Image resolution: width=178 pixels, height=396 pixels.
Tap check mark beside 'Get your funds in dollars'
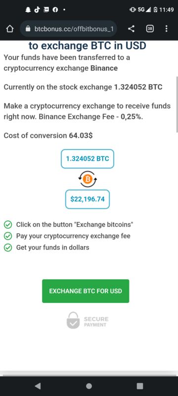pos(8,247)
